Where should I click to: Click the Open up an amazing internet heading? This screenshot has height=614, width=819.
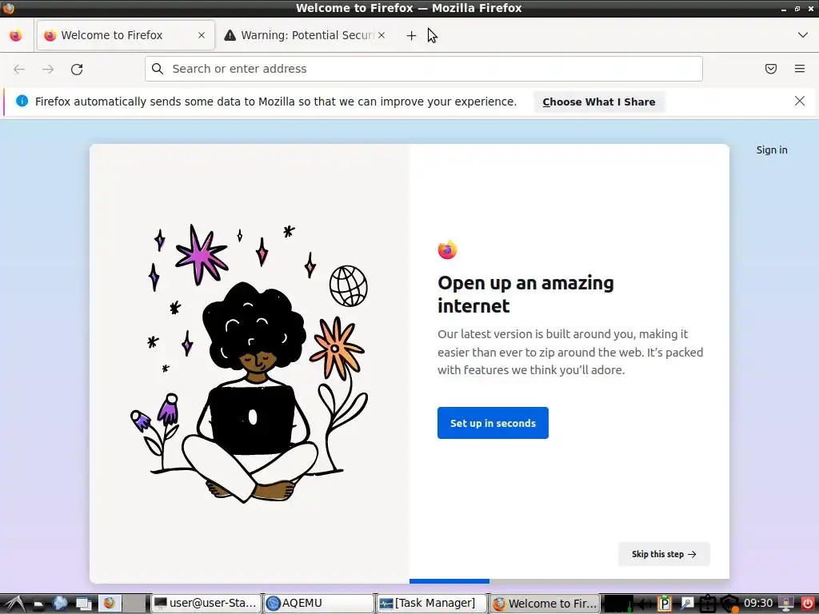(x=525, y=294)
